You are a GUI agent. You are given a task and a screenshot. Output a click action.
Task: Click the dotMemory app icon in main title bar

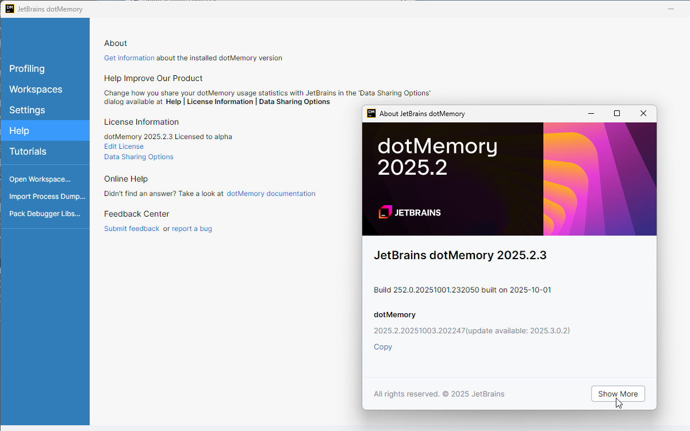tap(10, 9)
